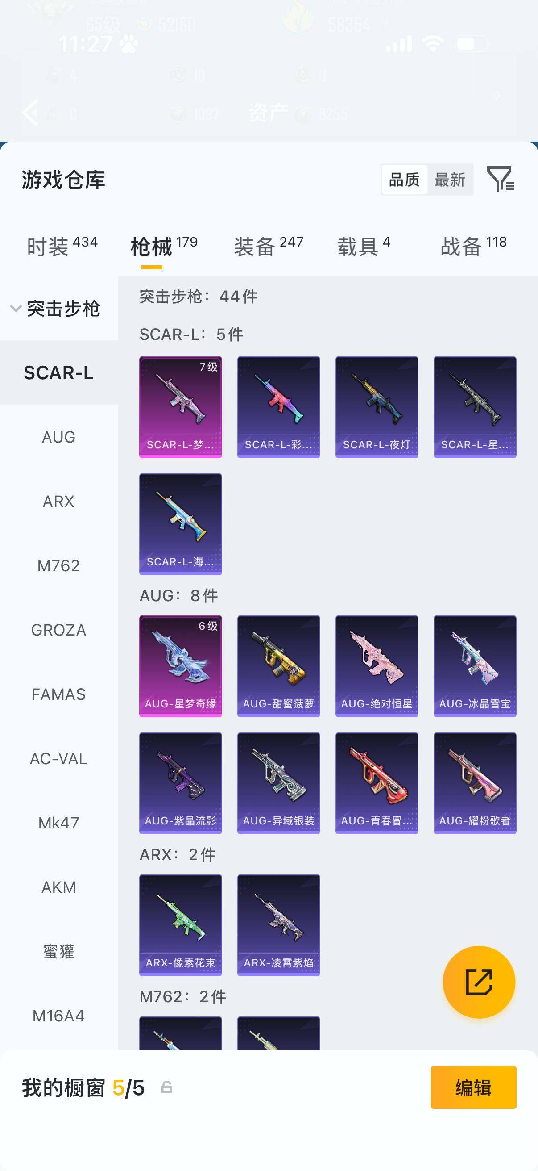This screenshot has height=1171, width=538.
Task: Open the AUG-甜蜜菠萝 skin card
Action: tap(279, 666)
